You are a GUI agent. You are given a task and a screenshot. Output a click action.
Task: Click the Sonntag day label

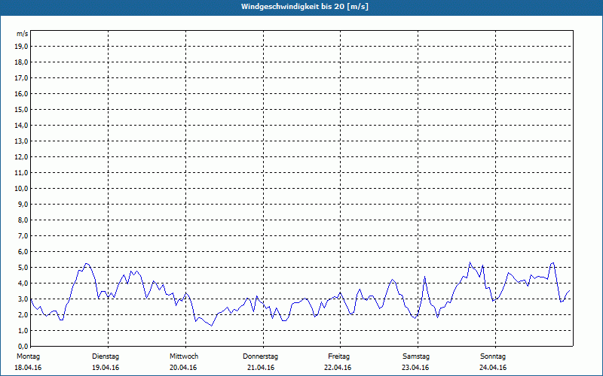[493, 356]
